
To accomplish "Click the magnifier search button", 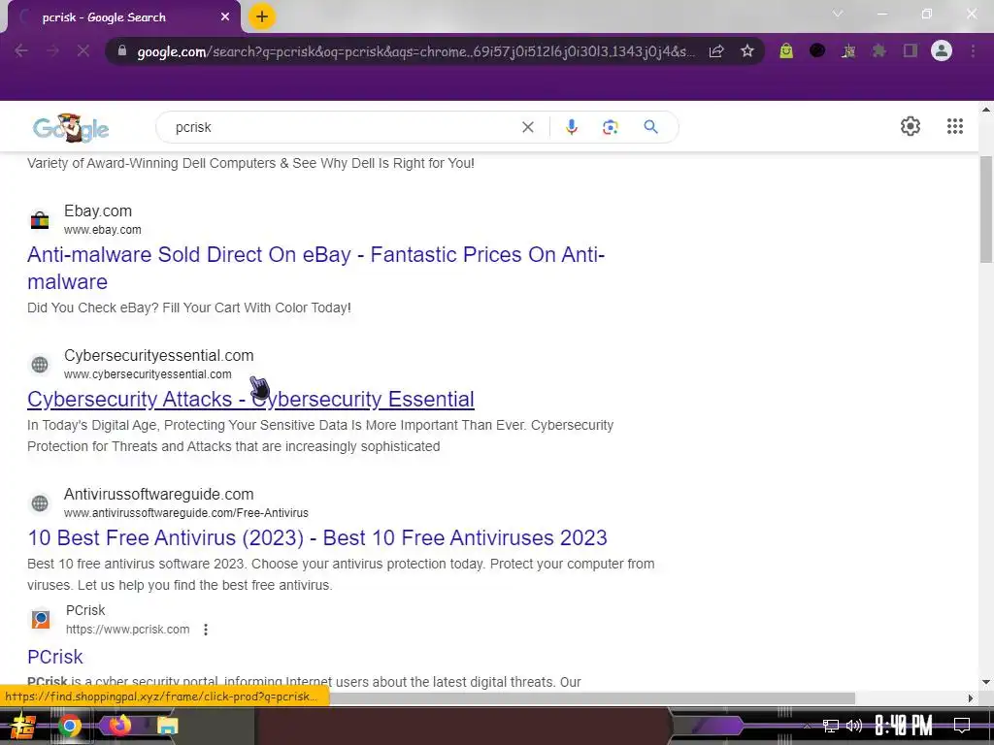I will pos(650,127).
